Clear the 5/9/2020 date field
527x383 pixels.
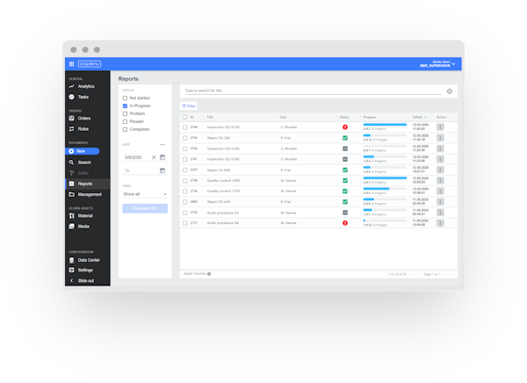click(x=154, y=157)
